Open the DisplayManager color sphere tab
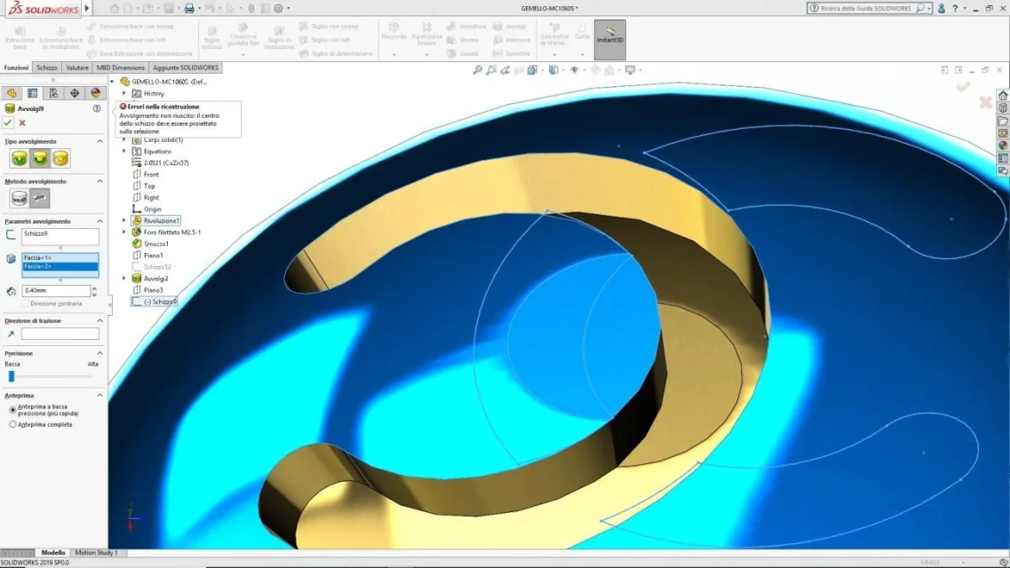This screenshot has height=568, width=1010. coord(95,93)
